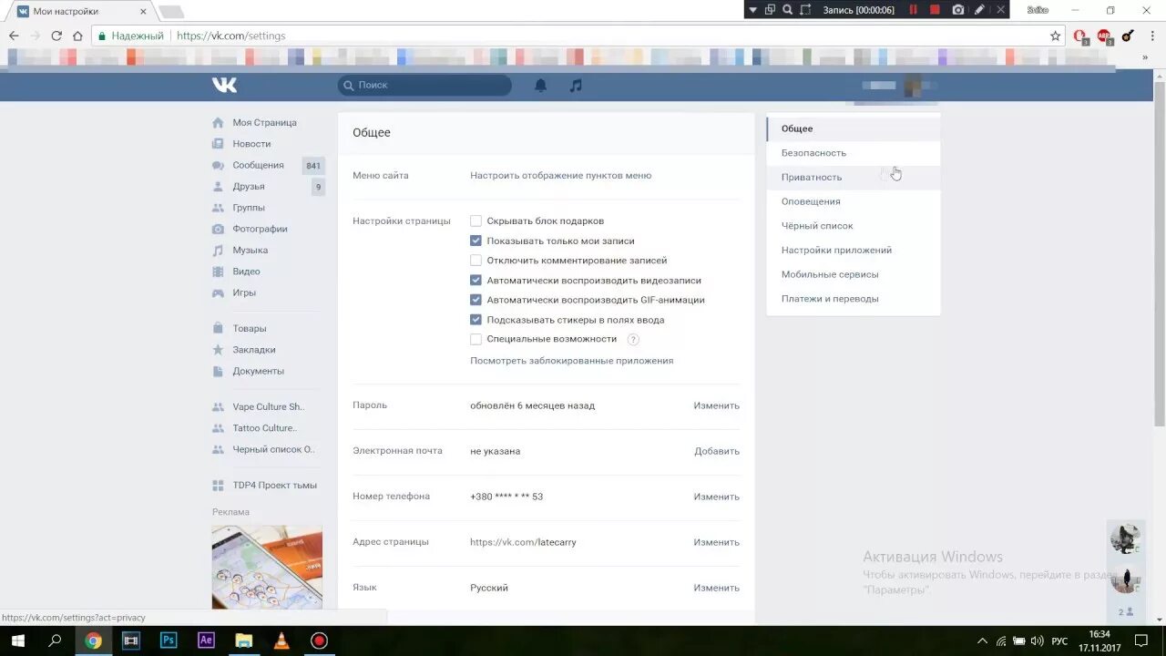Click Добавить next to Электронная почта
The image size is (1166, 656).
pyautogui.click(x=717, y=451)
